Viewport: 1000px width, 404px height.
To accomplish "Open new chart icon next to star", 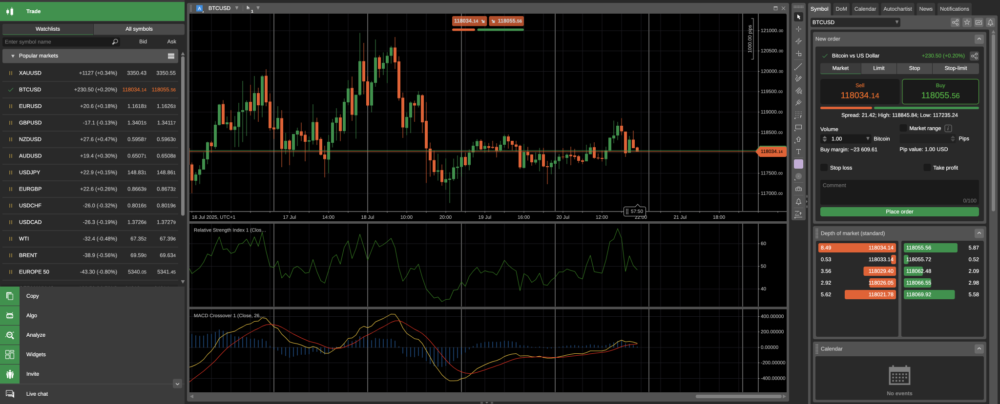I will [979, 22].
